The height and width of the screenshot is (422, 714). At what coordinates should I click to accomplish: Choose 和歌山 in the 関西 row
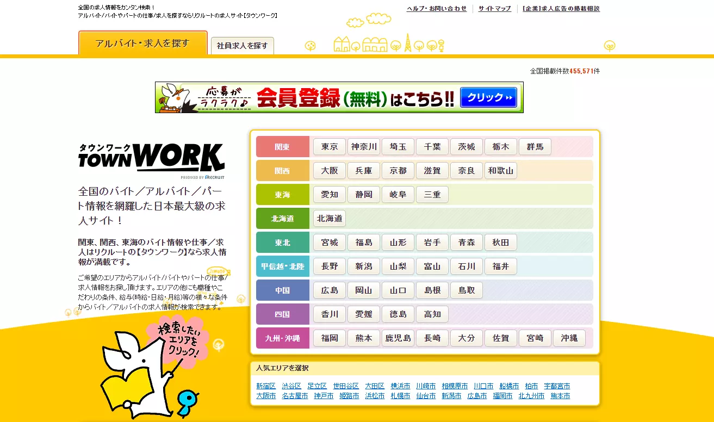(501, 171)
